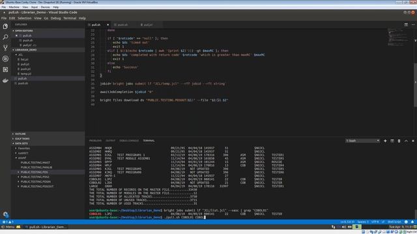The width and height of the screenshot is (417, 234).
Task: Switch to the Output panel tab
Action: (110, 141)
